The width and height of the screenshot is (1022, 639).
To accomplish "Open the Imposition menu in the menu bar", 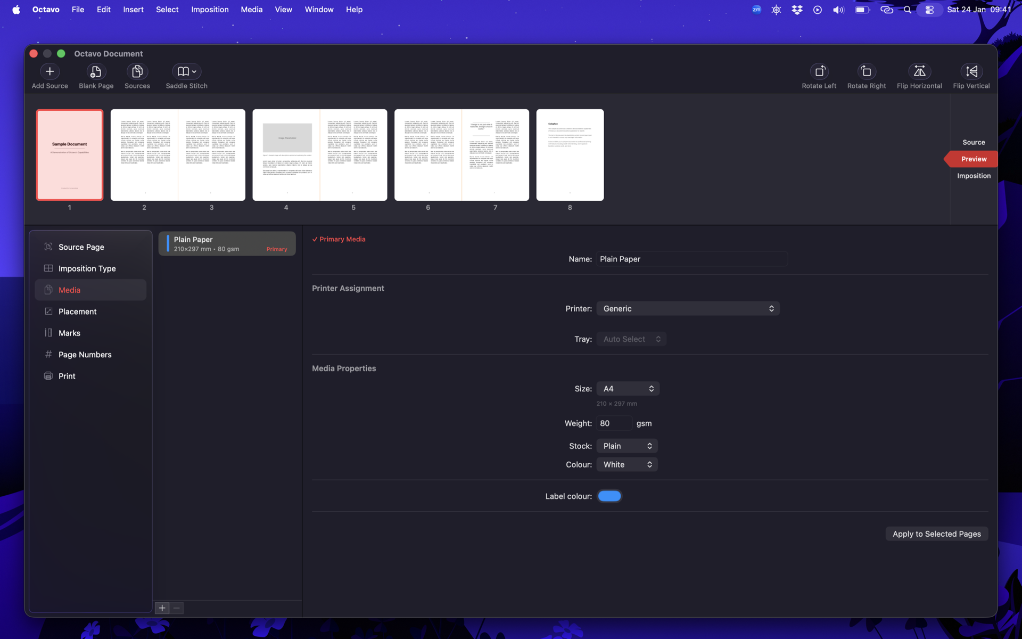I will pos(210,10).
